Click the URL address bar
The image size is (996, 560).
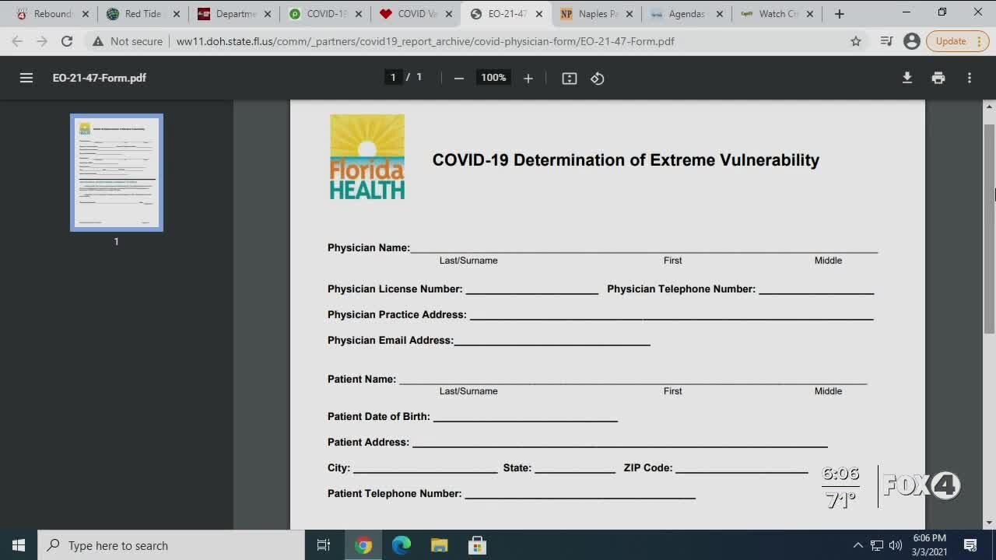pyautogui.click(x=425, y=41)
